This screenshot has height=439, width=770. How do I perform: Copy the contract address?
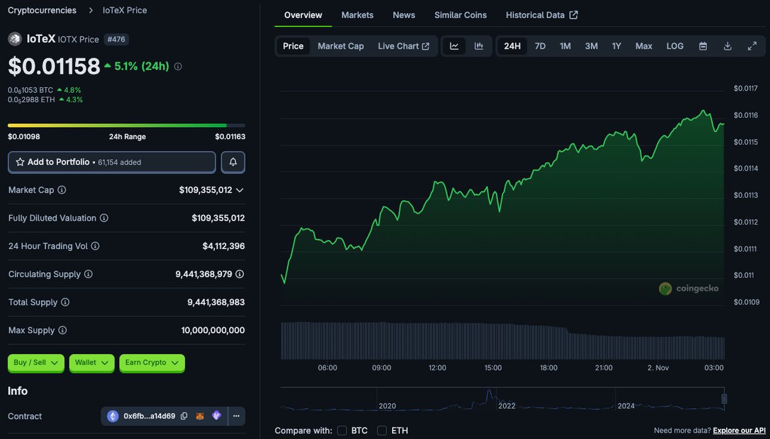tap(184, 416)
